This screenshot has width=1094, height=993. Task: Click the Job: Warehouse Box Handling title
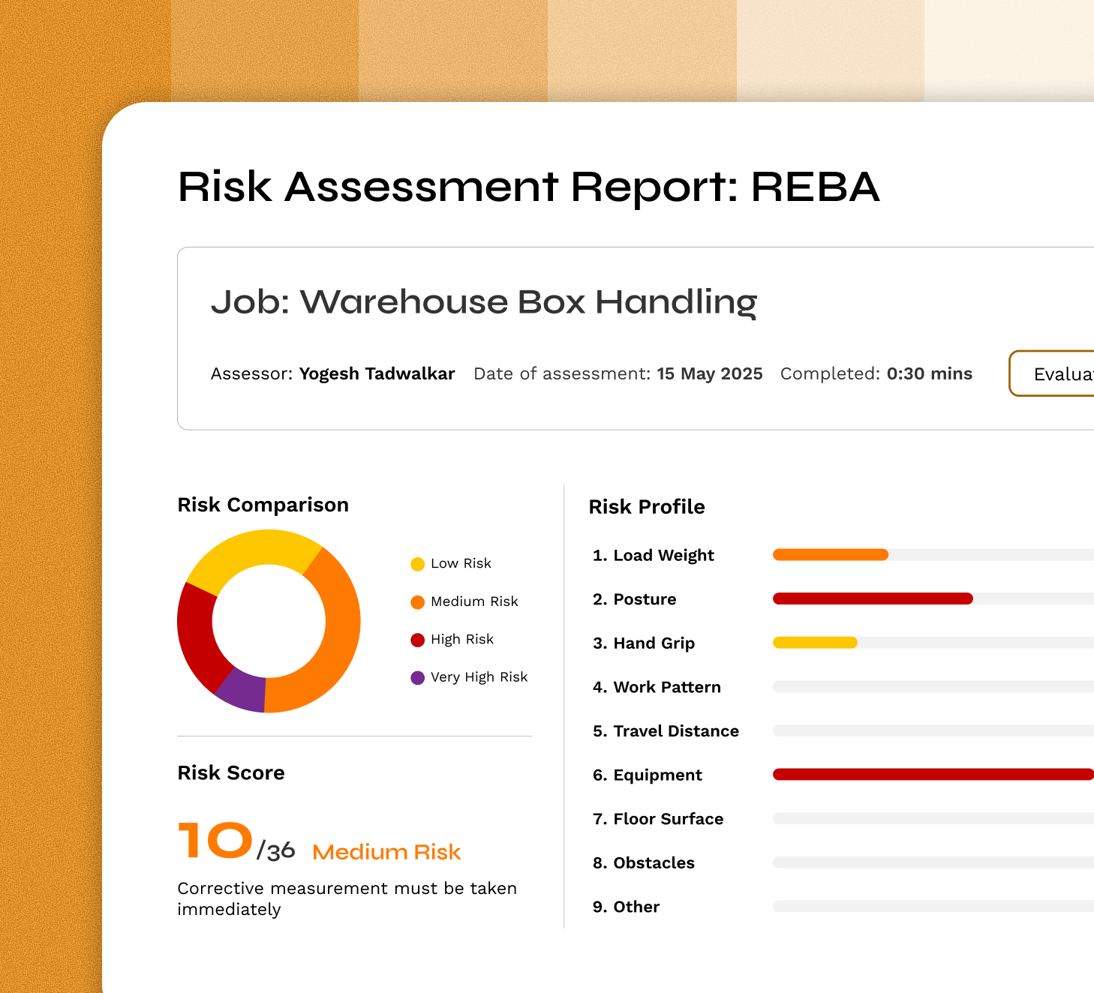point(484,302)
